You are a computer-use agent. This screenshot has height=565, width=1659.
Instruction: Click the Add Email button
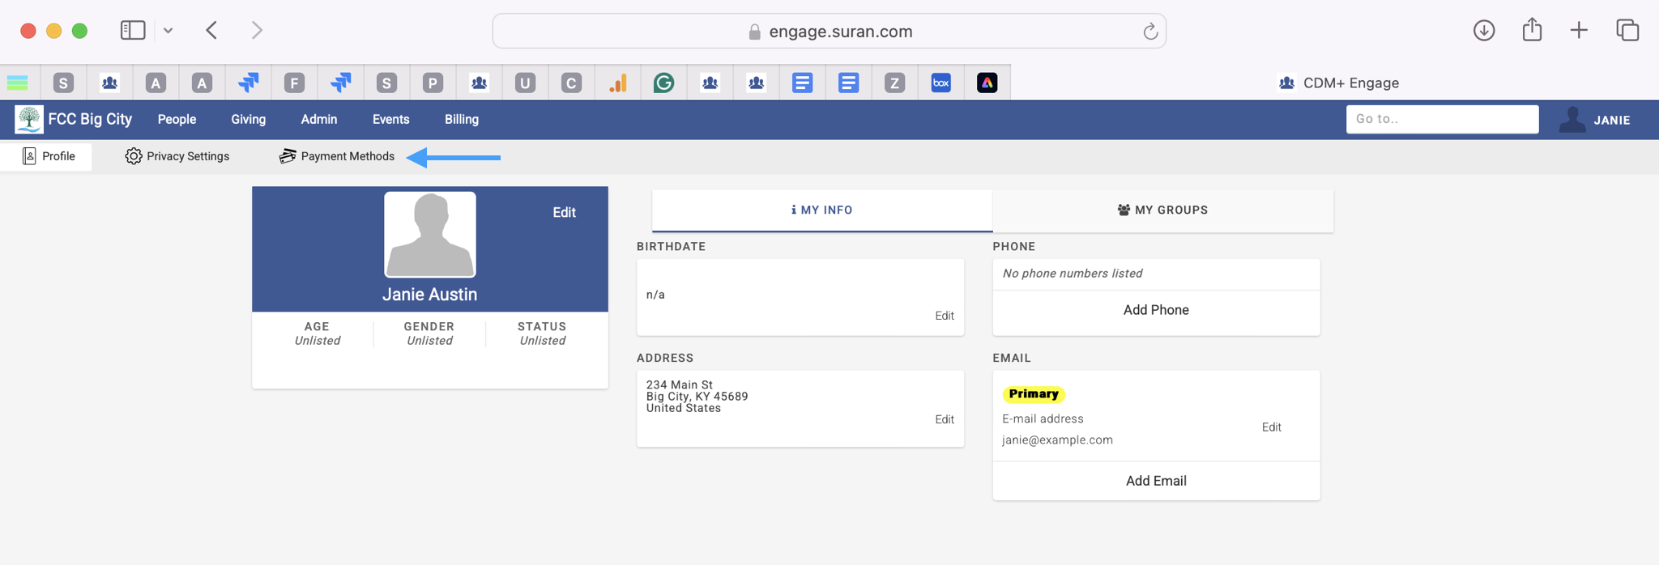pos(1155,481)
